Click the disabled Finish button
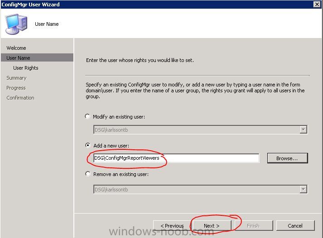 click(x=253, y=226)
